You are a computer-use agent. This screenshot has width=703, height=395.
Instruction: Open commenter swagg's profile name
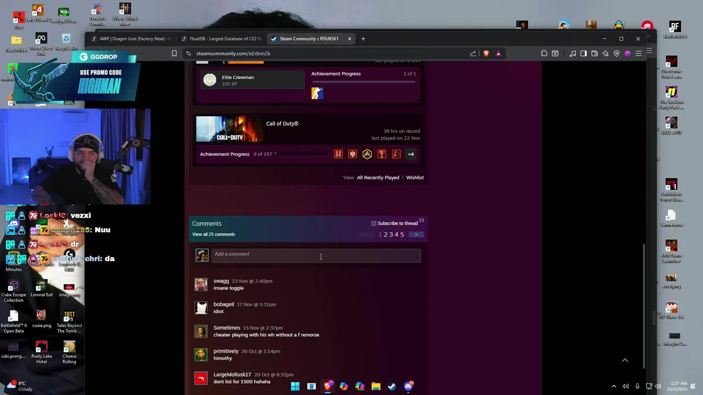click(x=221, y=281)
